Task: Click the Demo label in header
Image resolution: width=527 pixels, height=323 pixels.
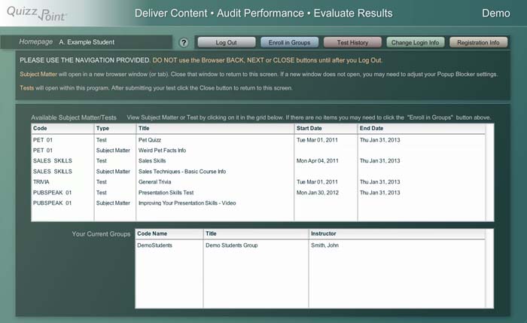Action: [x=495, y=13]
